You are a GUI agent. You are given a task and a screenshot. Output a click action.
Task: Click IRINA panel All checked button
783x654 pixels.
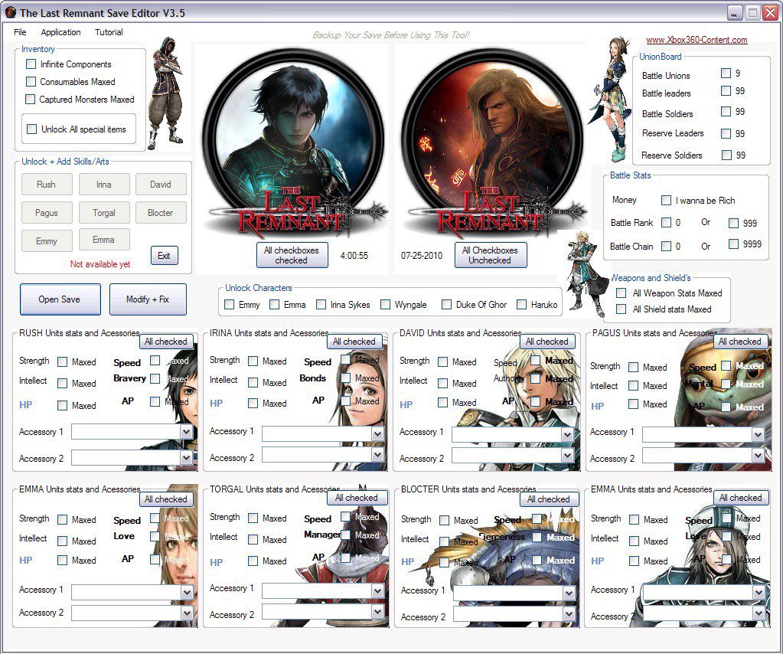354,342
